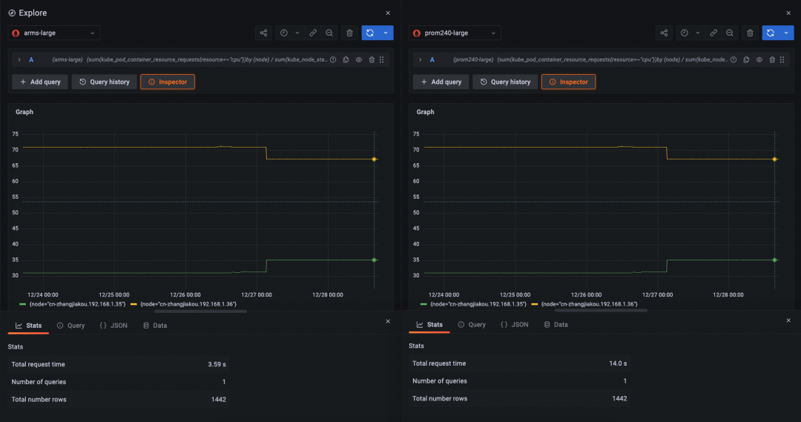Delete query A in the prom240-large row

[x=772, y=59]
